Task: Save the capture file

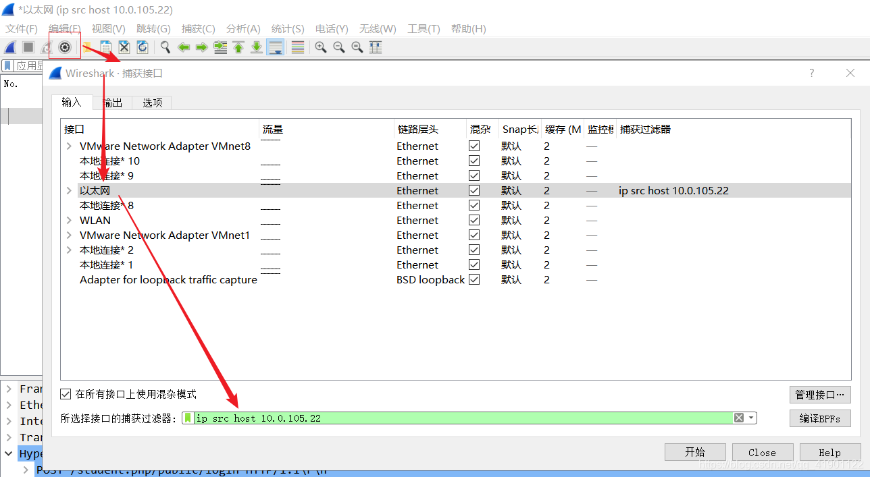Action: pos(106,47)
